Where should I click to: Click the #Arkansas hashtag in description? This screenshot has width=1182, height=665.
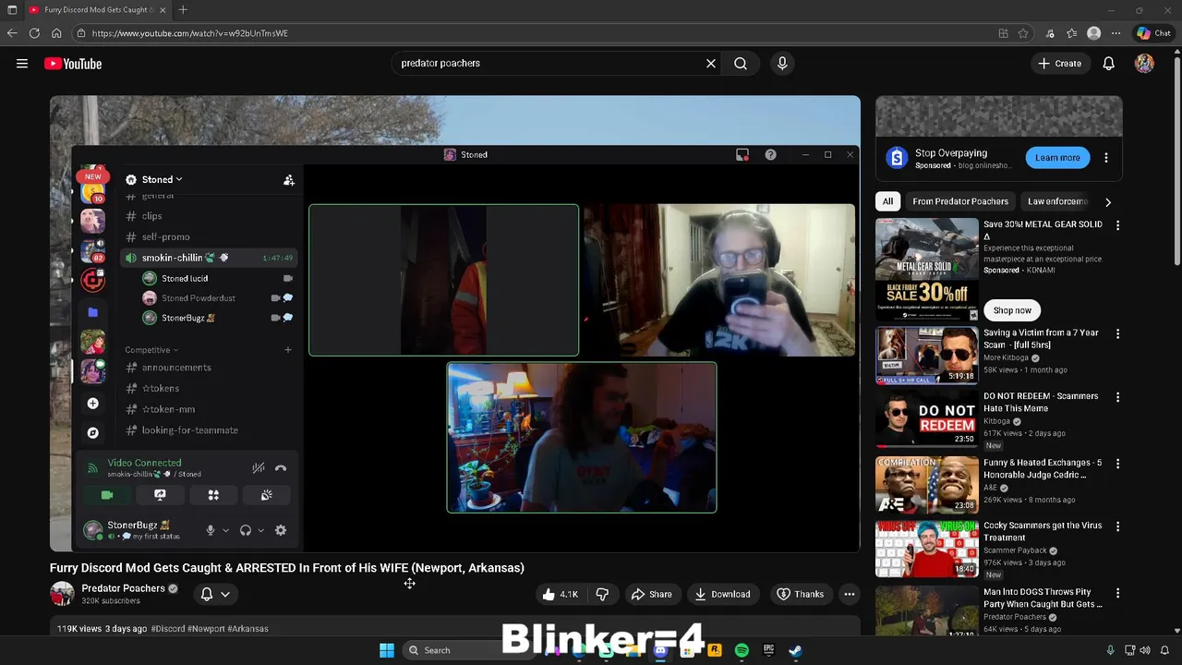coord(247,629)
